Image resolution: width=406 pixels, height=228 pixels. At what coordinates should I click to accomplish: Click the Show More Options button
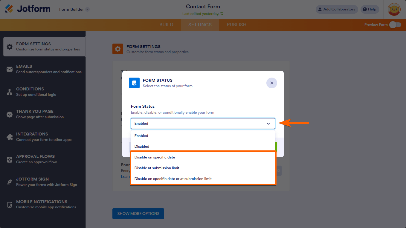138,214
